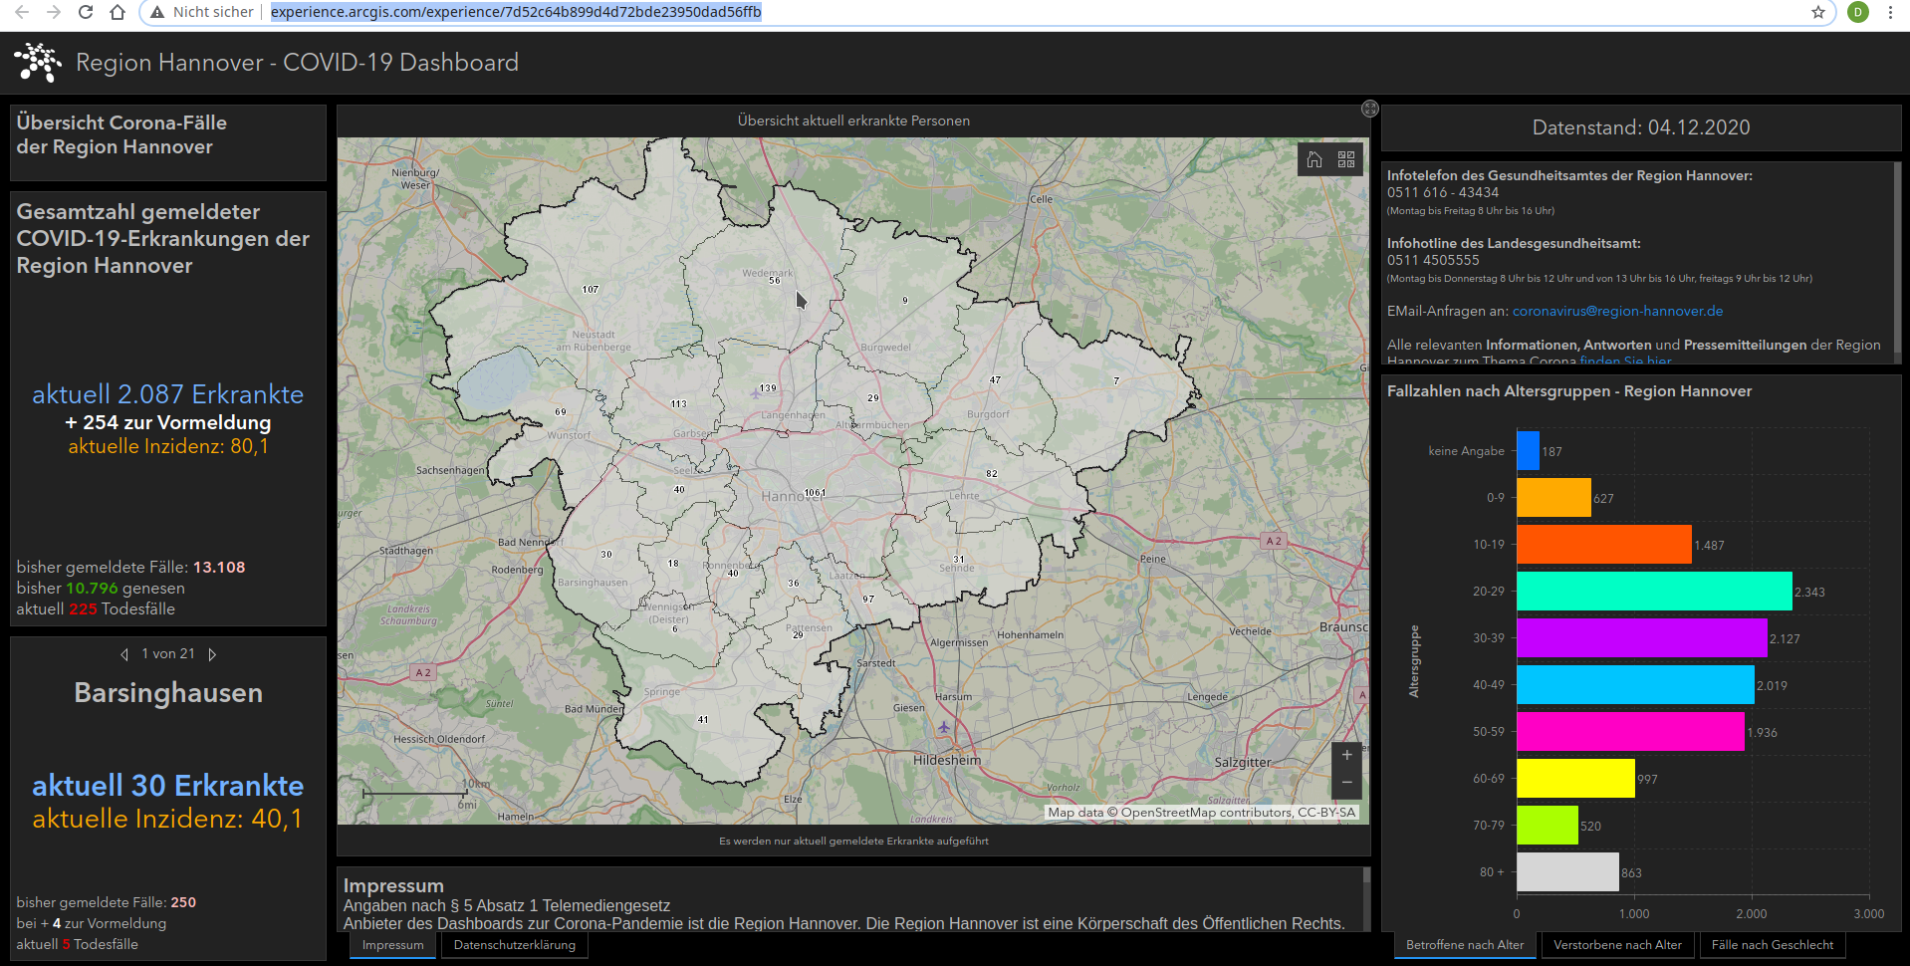
Task: Click the Langenhagen district labeled 139
Action: pyautogui.click(x=768, y=388)
